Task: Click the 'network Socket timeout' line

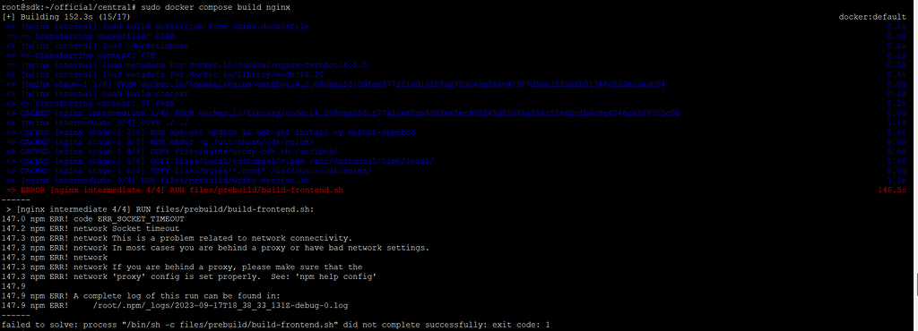Action: [x=91, y=228]
